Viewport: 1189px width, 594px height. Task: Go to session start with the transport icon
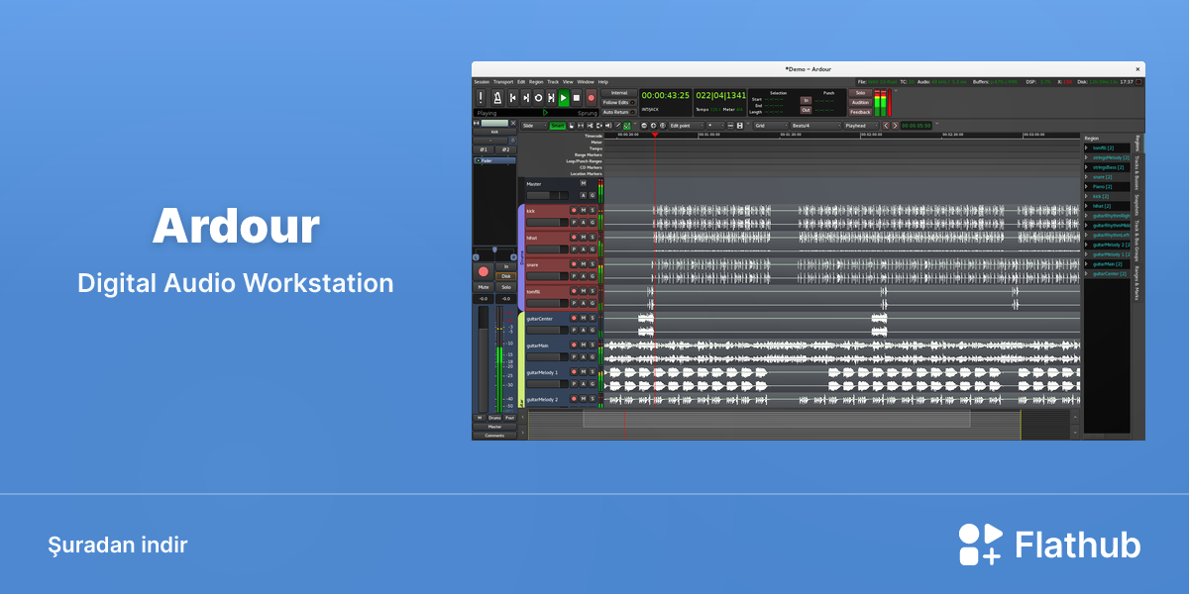(513, 97)
